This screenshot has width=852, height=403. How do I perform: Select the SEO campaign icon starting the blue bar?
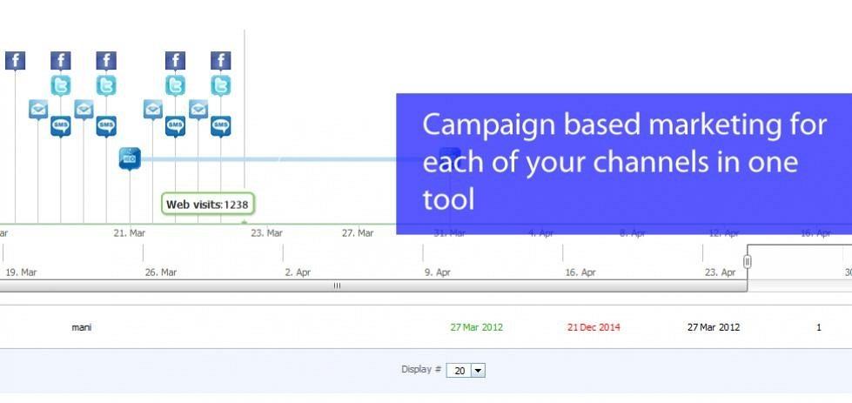(x=130, y=158)
